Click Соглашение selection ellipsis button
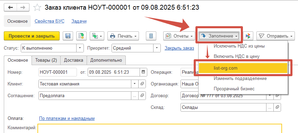 (135, 95)
